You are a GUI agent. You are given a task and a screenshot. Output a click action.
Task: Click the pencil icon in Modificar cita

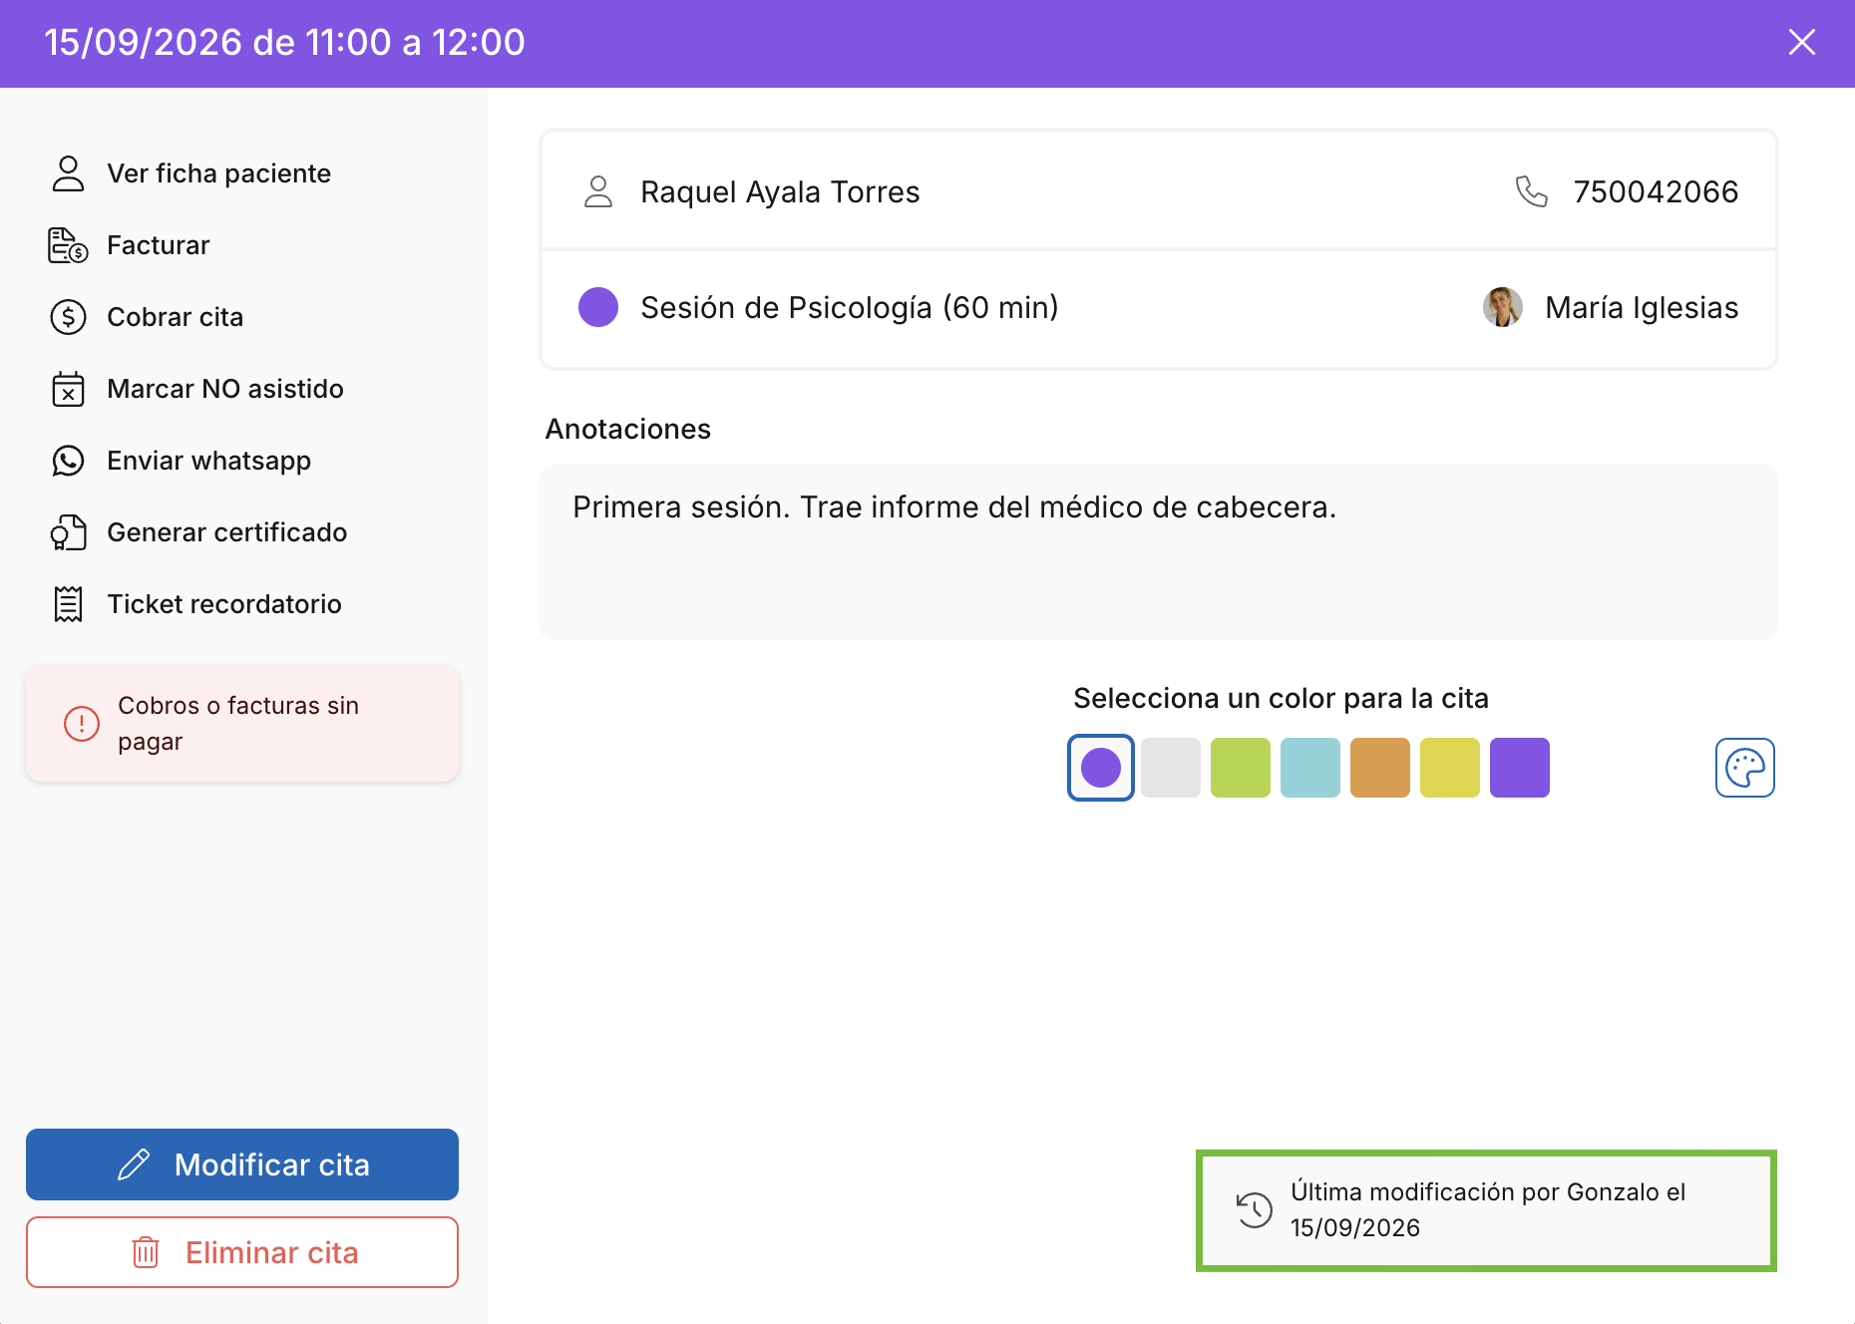point(134,1164)
